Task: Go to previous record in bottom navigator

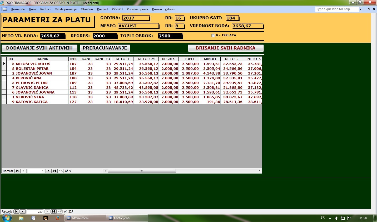Action: pos(23,211)
